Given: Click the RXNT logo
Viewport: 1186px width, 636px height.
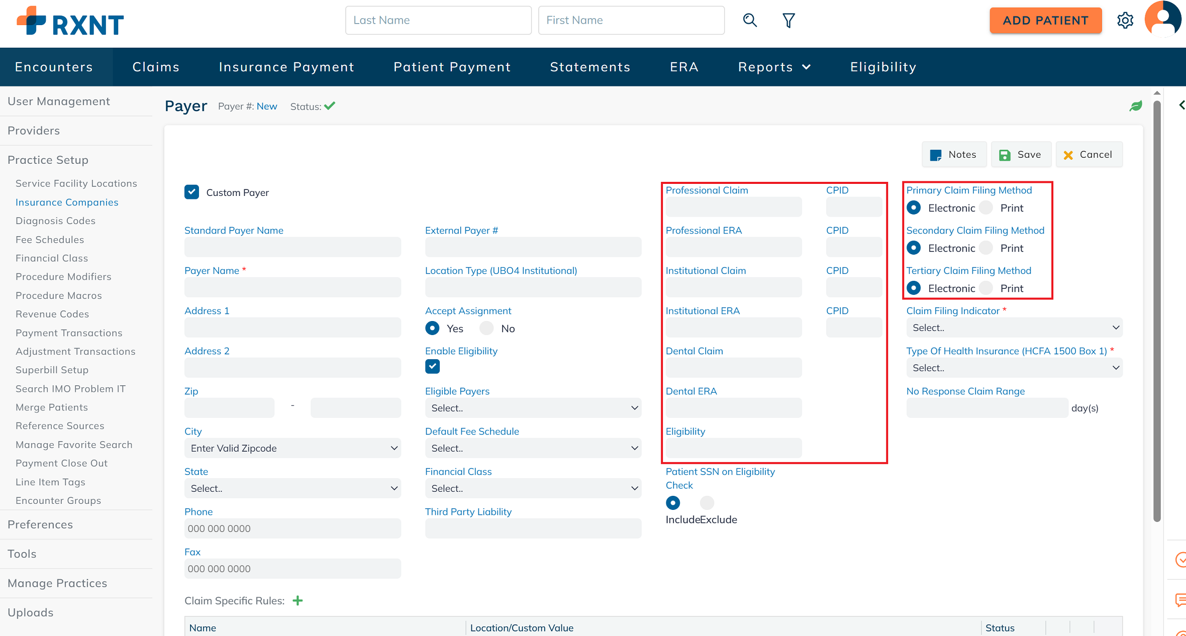Looking at the screenshot, I should [x=70, y=21].
